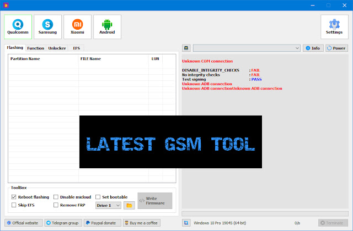This screenshot has height=231, width=353.
Task: Click the progress bar above the status bar
Action: [265, 213]
